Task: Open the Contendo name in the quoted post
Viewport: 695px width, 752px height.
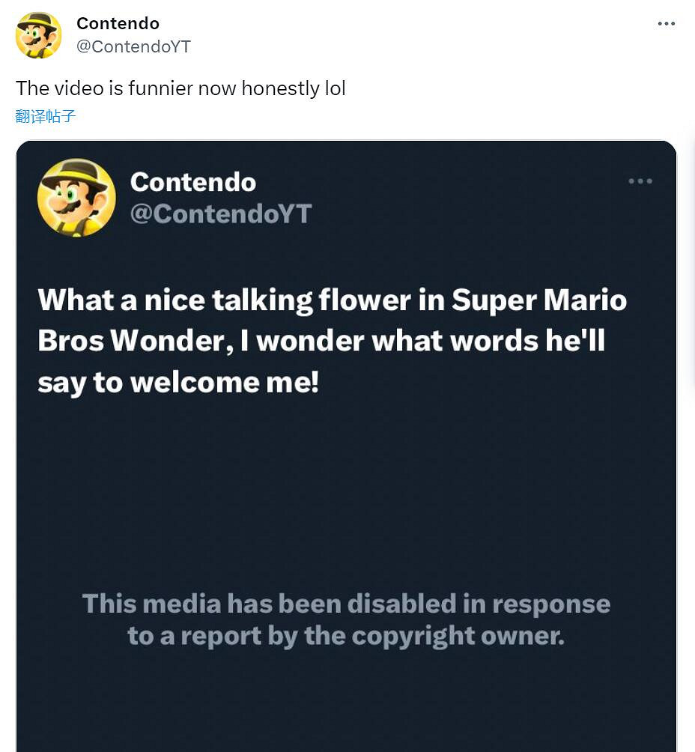Action: [x=193, y=182]
